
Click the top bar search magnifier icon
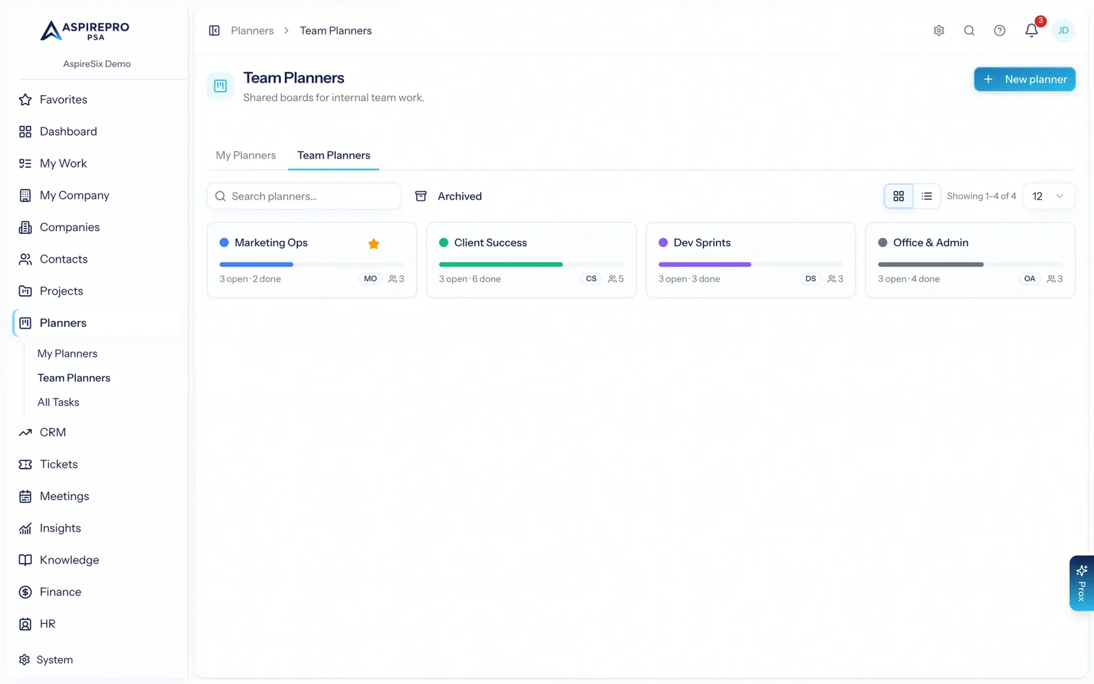click(969, 31)
